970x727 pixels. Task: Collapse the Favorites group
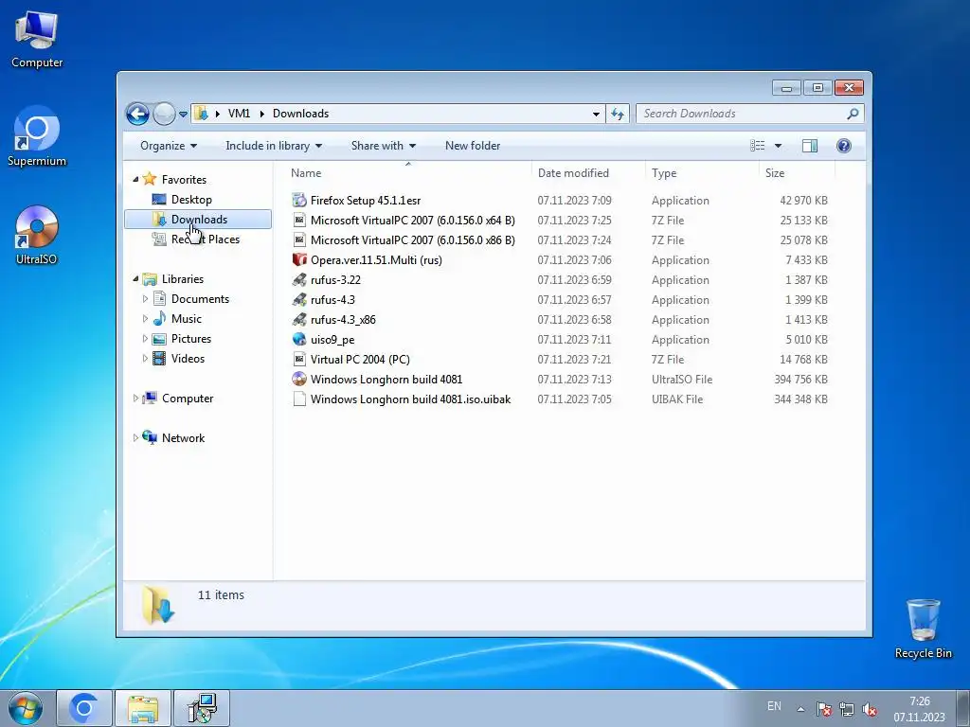[135, 179]
